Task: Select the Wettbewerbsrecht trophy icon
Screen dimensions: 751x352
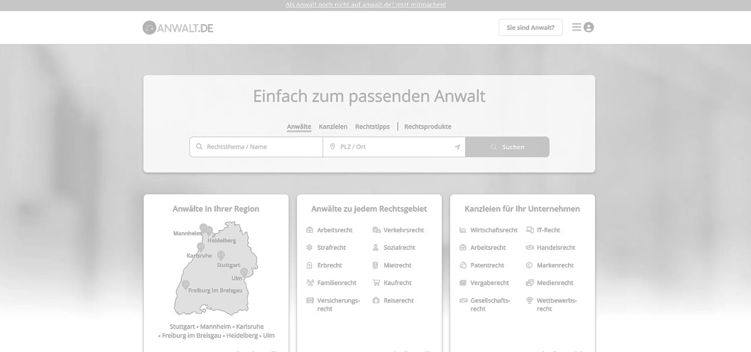Action: click(x=529, y=300)
